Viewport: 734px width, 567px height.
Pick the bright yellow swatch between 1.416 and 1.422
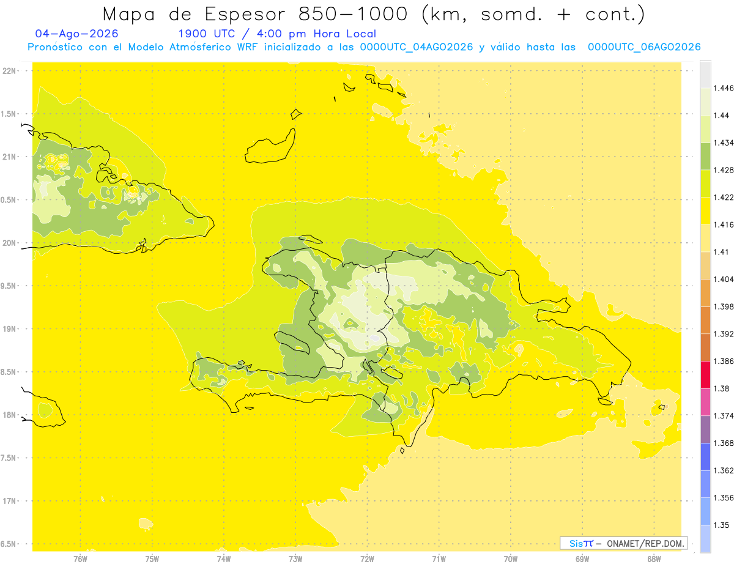tap(705, 211)
